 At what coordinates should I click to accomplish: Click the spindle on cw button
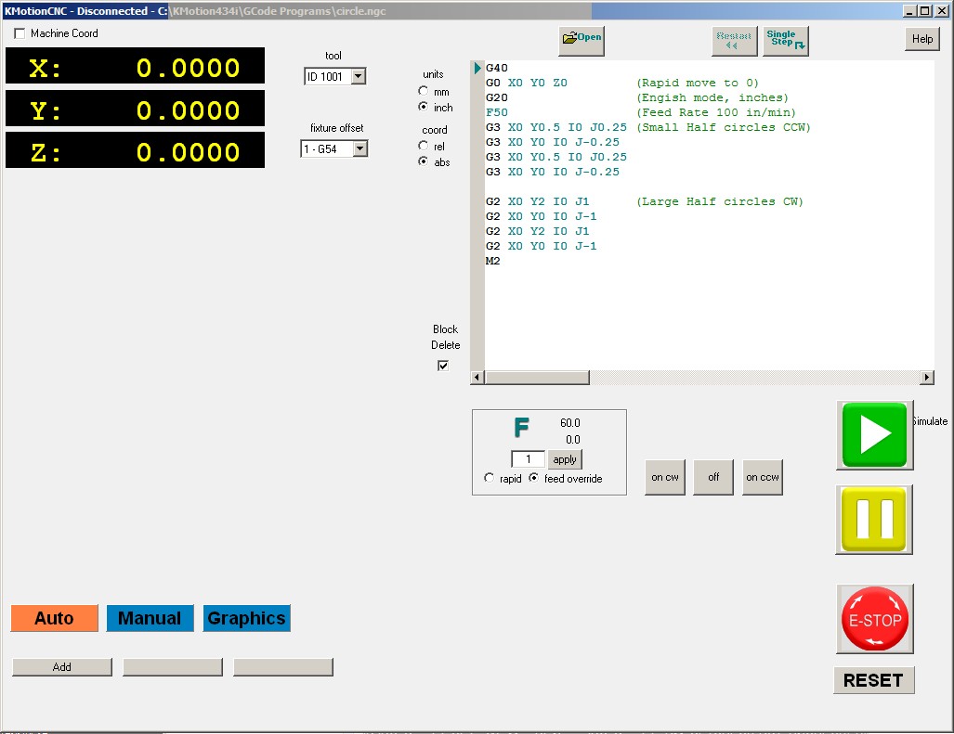coord(664,477)
